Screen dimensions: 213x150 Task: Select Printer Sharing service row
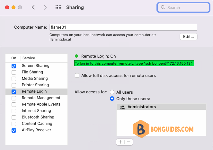tap(36, 85)
